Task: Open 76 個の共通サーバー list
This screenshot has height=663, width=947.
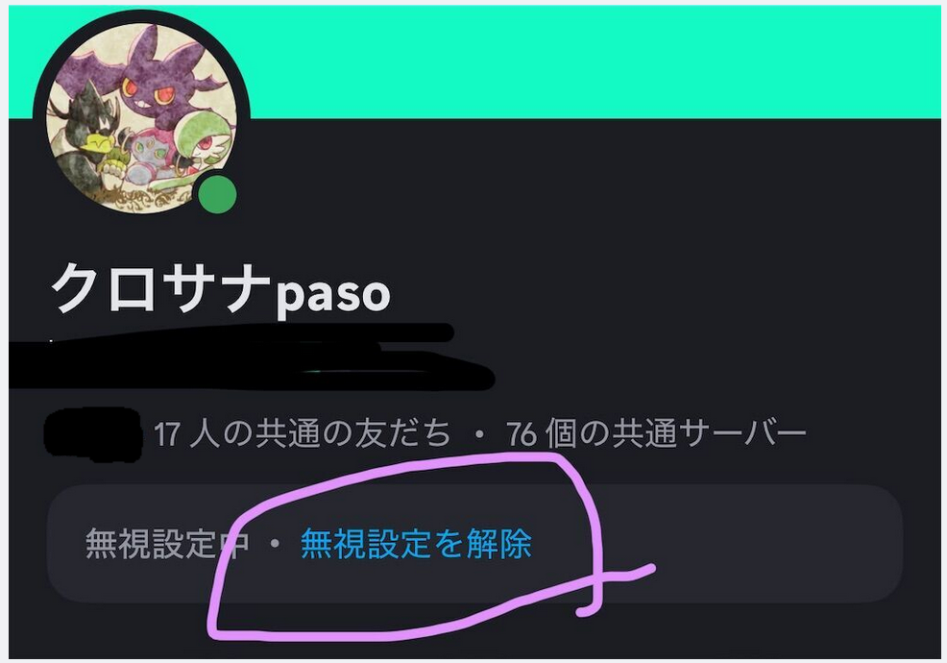Action: pos(656,433)
